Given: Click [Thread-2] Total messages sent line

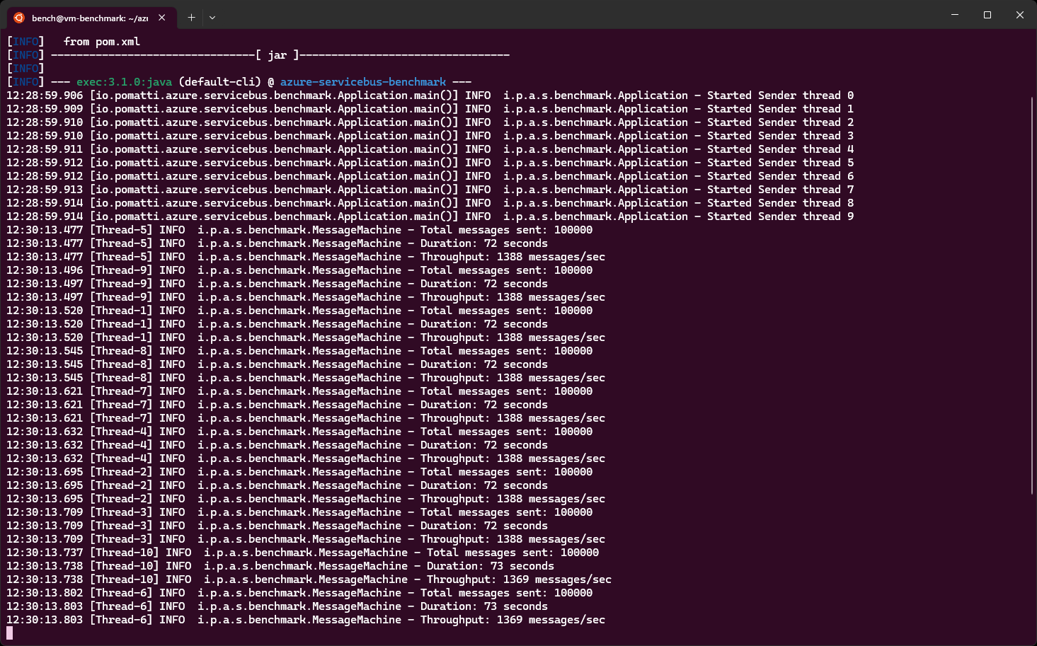Looking at the screenshot, I should (x=299, y=472).
